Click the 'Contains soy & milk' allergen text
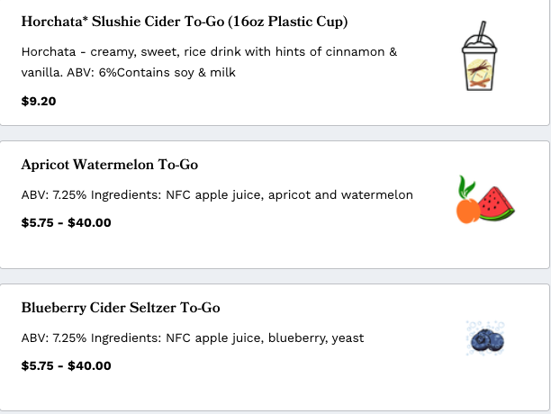Viewport: 551px width, 414px height. tap(176, 73)
